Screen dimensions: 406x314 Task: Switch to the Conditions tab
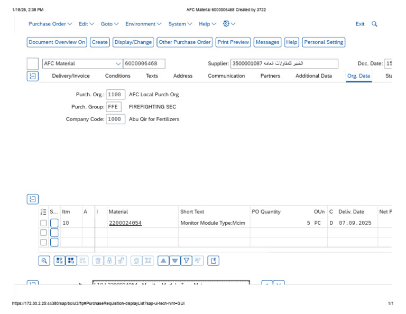tap(117, 76)
